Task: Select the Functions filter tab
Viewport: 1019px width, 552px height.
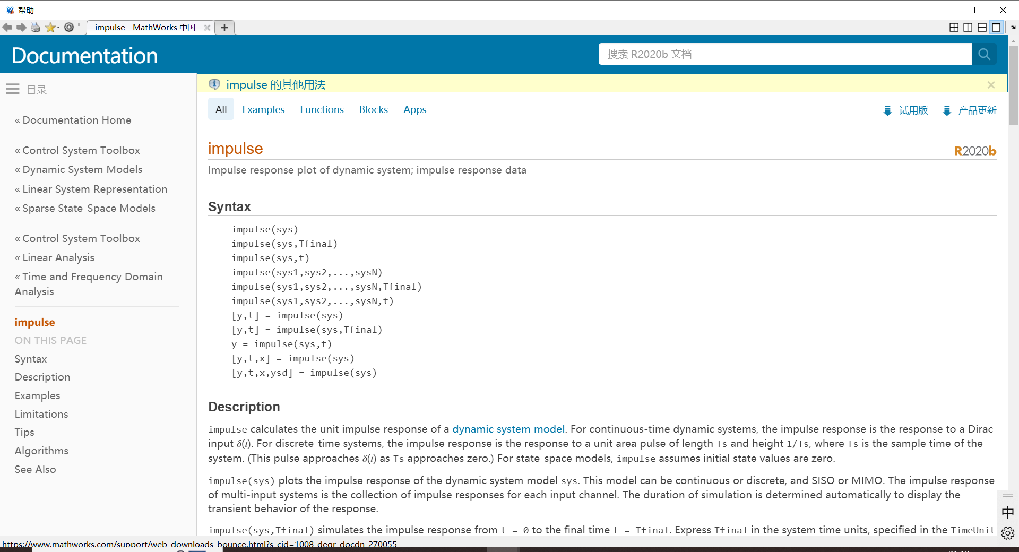Action: (x=322, y=109)
